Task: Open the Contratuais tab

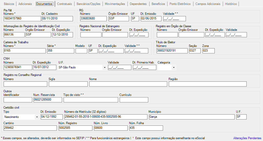Action: click(x=64, y=4)
